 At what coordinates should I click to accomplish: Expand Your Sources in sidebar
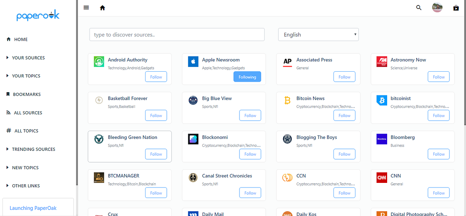point(26,58)
